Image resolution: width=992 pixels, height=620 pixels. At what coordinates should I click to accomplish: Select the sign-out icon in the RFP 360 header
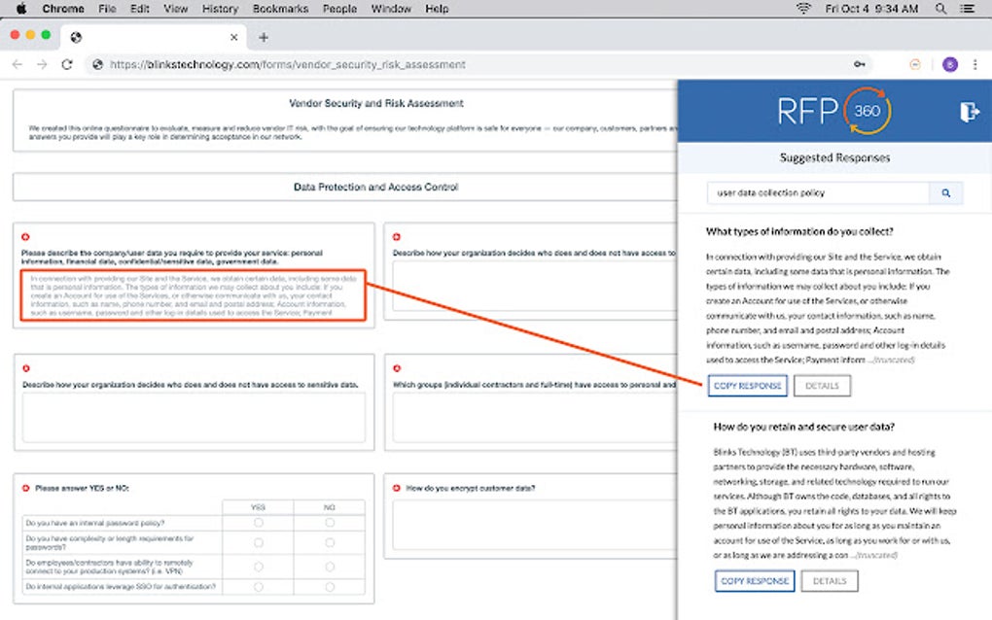[968, 112]
